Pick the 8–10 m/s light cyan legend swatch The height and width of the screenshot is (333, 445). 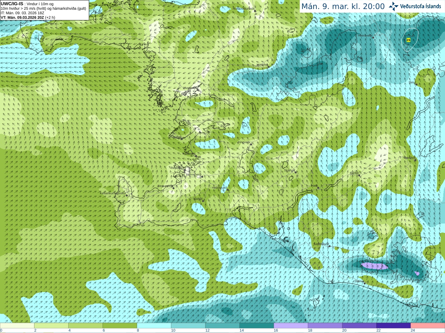tap(154, 326)
